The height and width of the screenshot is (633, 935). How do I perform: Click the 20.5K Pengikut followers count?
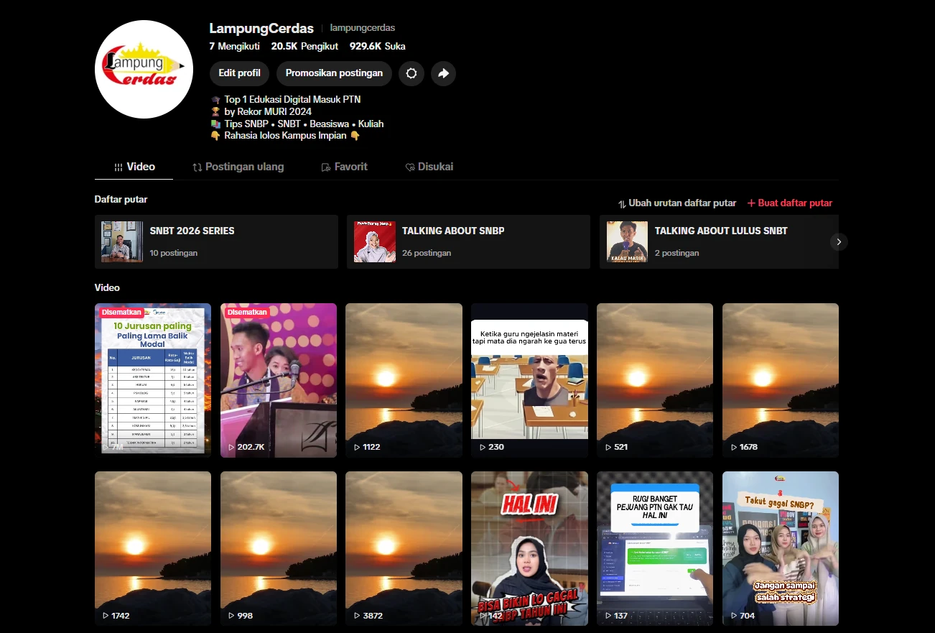point(304,46)
